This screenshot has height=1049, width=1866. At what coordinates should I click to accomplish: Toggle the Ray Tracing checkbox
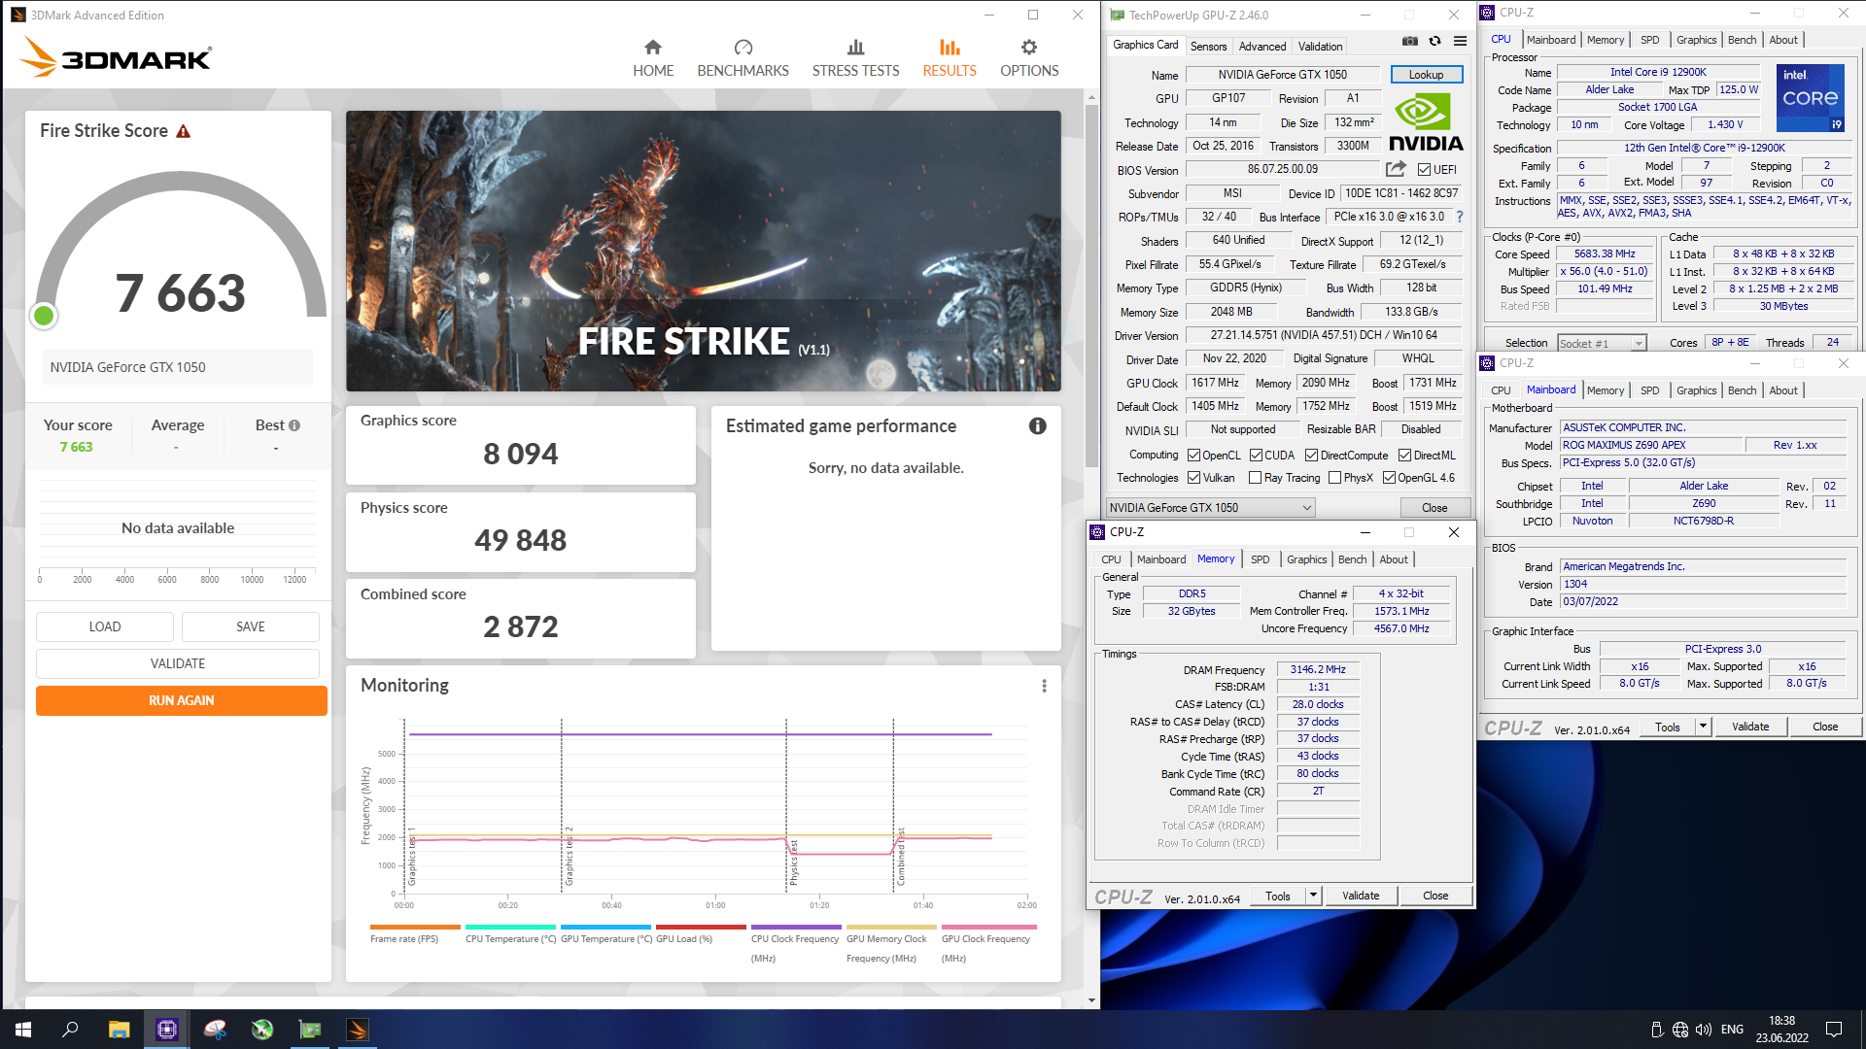pyautogui.click(x=1255, y=478)
